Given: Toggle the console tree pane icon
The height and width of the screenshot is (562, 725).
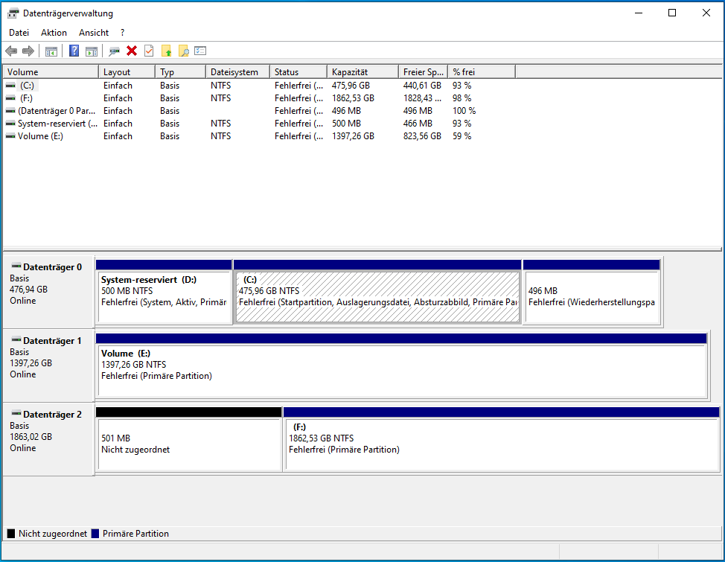Looking at the screenshot, I should coord(51,51).
